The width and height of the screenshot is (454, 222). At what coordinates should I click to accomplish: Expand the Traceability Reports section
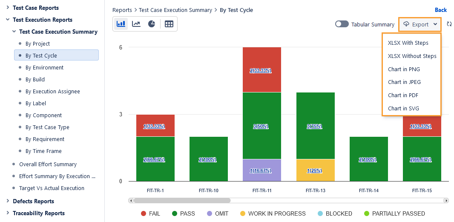8,213
